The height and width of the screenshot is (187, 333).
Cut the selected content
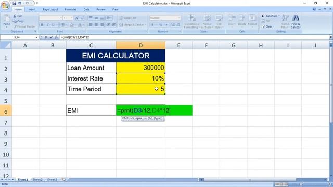click(17, 16)
